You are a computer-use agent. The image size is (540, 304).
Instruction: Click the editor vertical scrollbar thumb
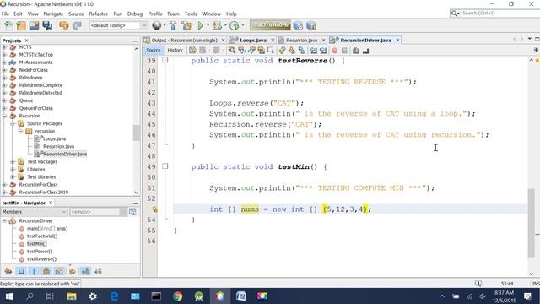click(x=531, y=223)
